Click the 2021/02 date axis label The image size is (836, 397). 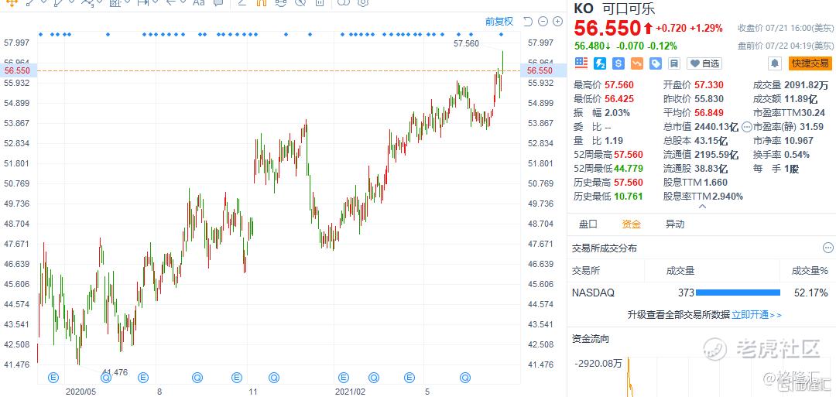pyautogui.click(x=350, y=392)
